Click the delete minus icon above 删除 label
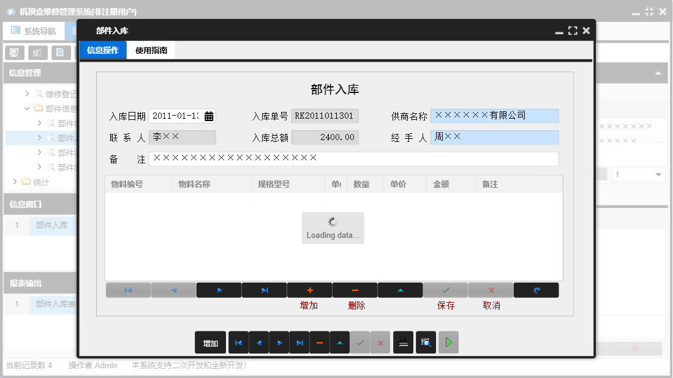 (x=355, y=289)
